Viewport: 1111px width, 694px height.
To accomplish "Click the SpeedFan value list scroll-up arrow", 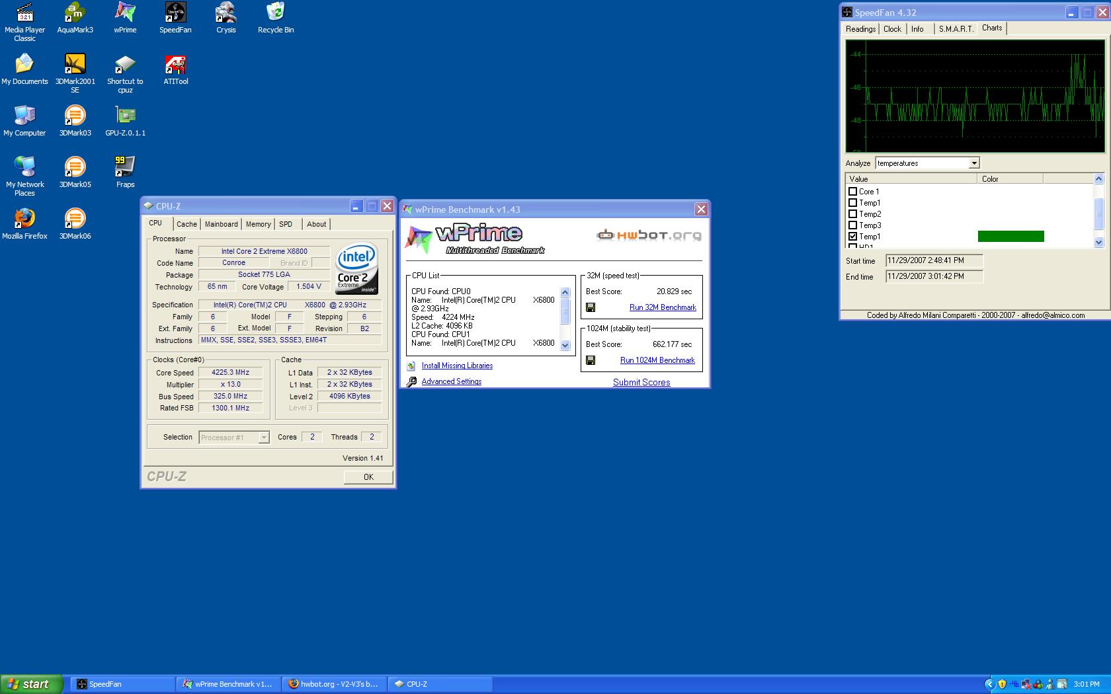I will pos(1098,178).
